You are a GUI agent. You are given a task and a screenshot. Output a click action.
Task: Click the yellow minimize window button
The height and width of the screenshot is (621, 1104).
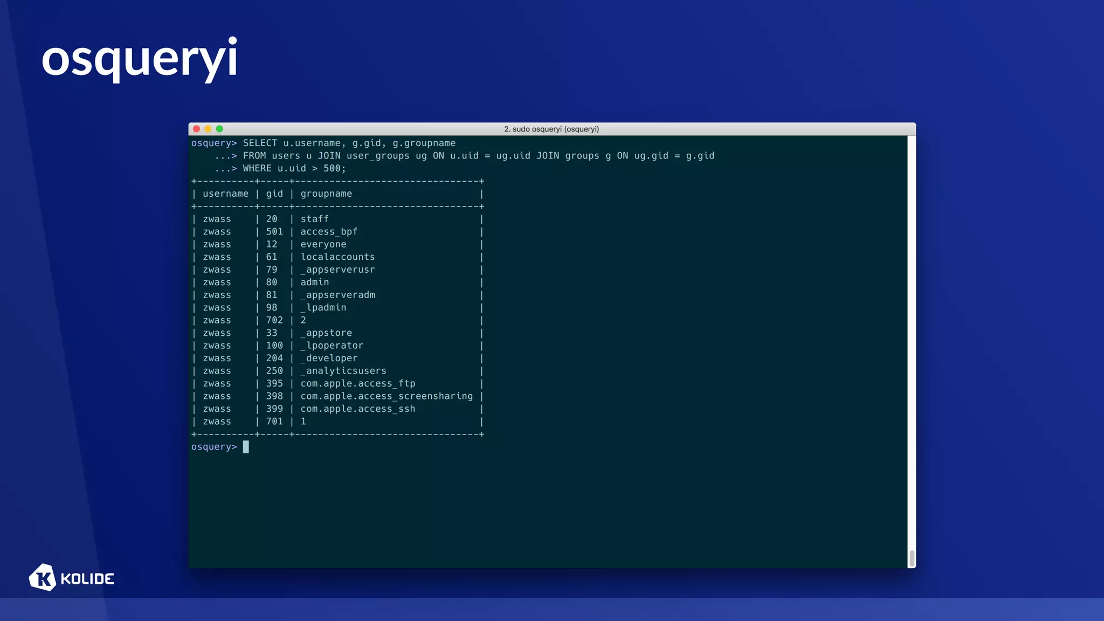tap(208, 129)
